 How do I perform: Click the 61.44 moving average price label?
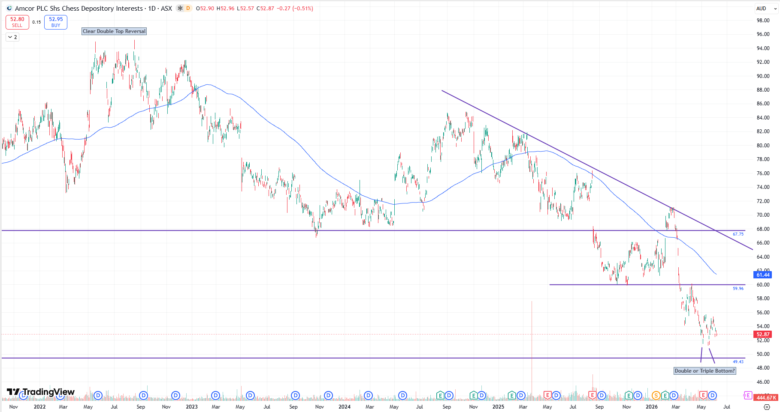(x=763, y=275)
